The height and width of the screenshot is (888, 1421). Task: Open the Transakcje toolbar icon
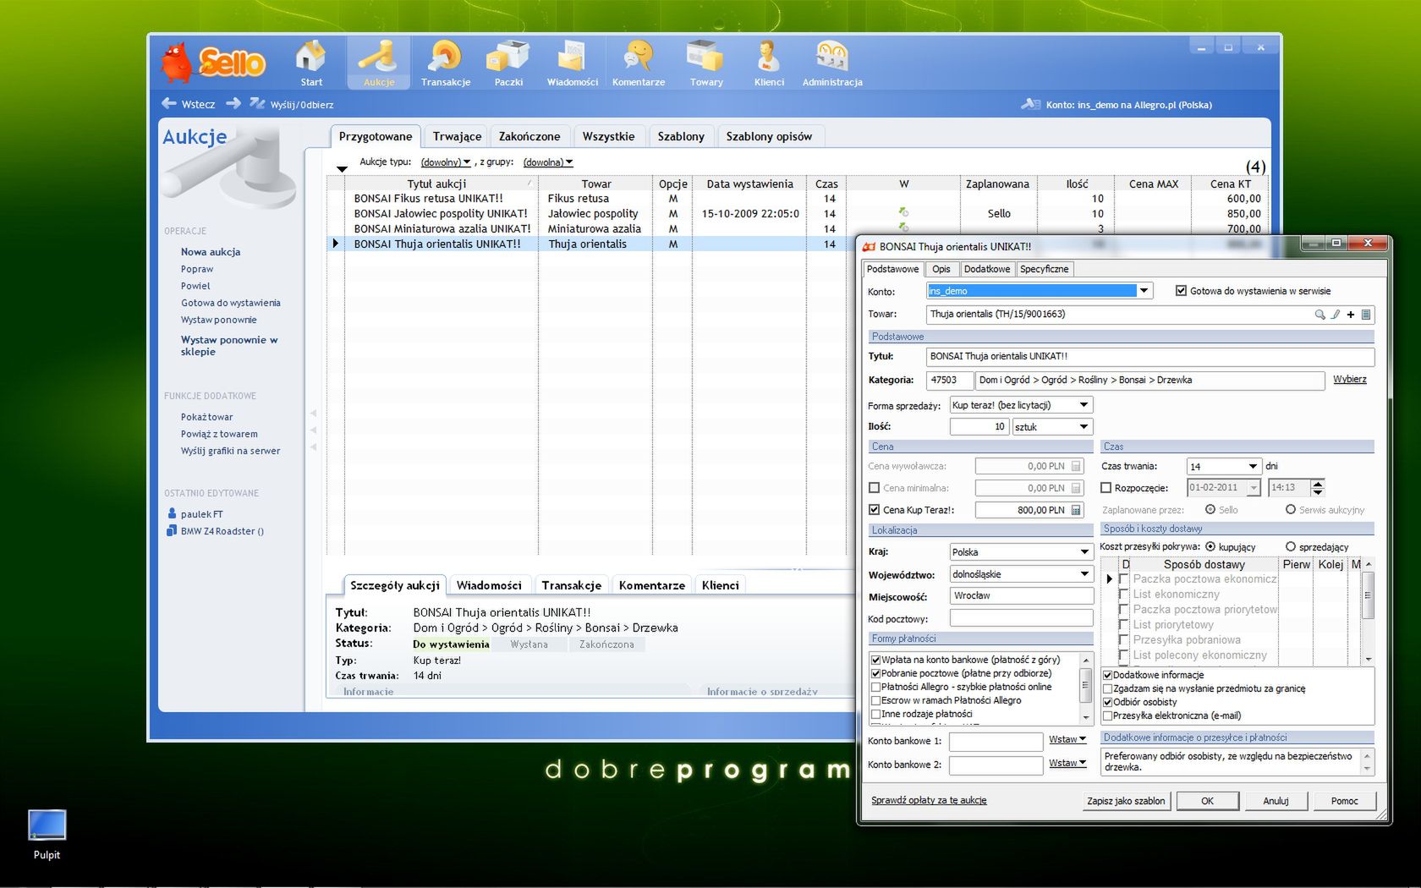point(445,63)
